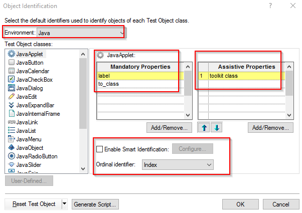Click scroll-up arrow of Mandatory Properties list
This screenshot has width=302, height=213.
pos(188,67)
